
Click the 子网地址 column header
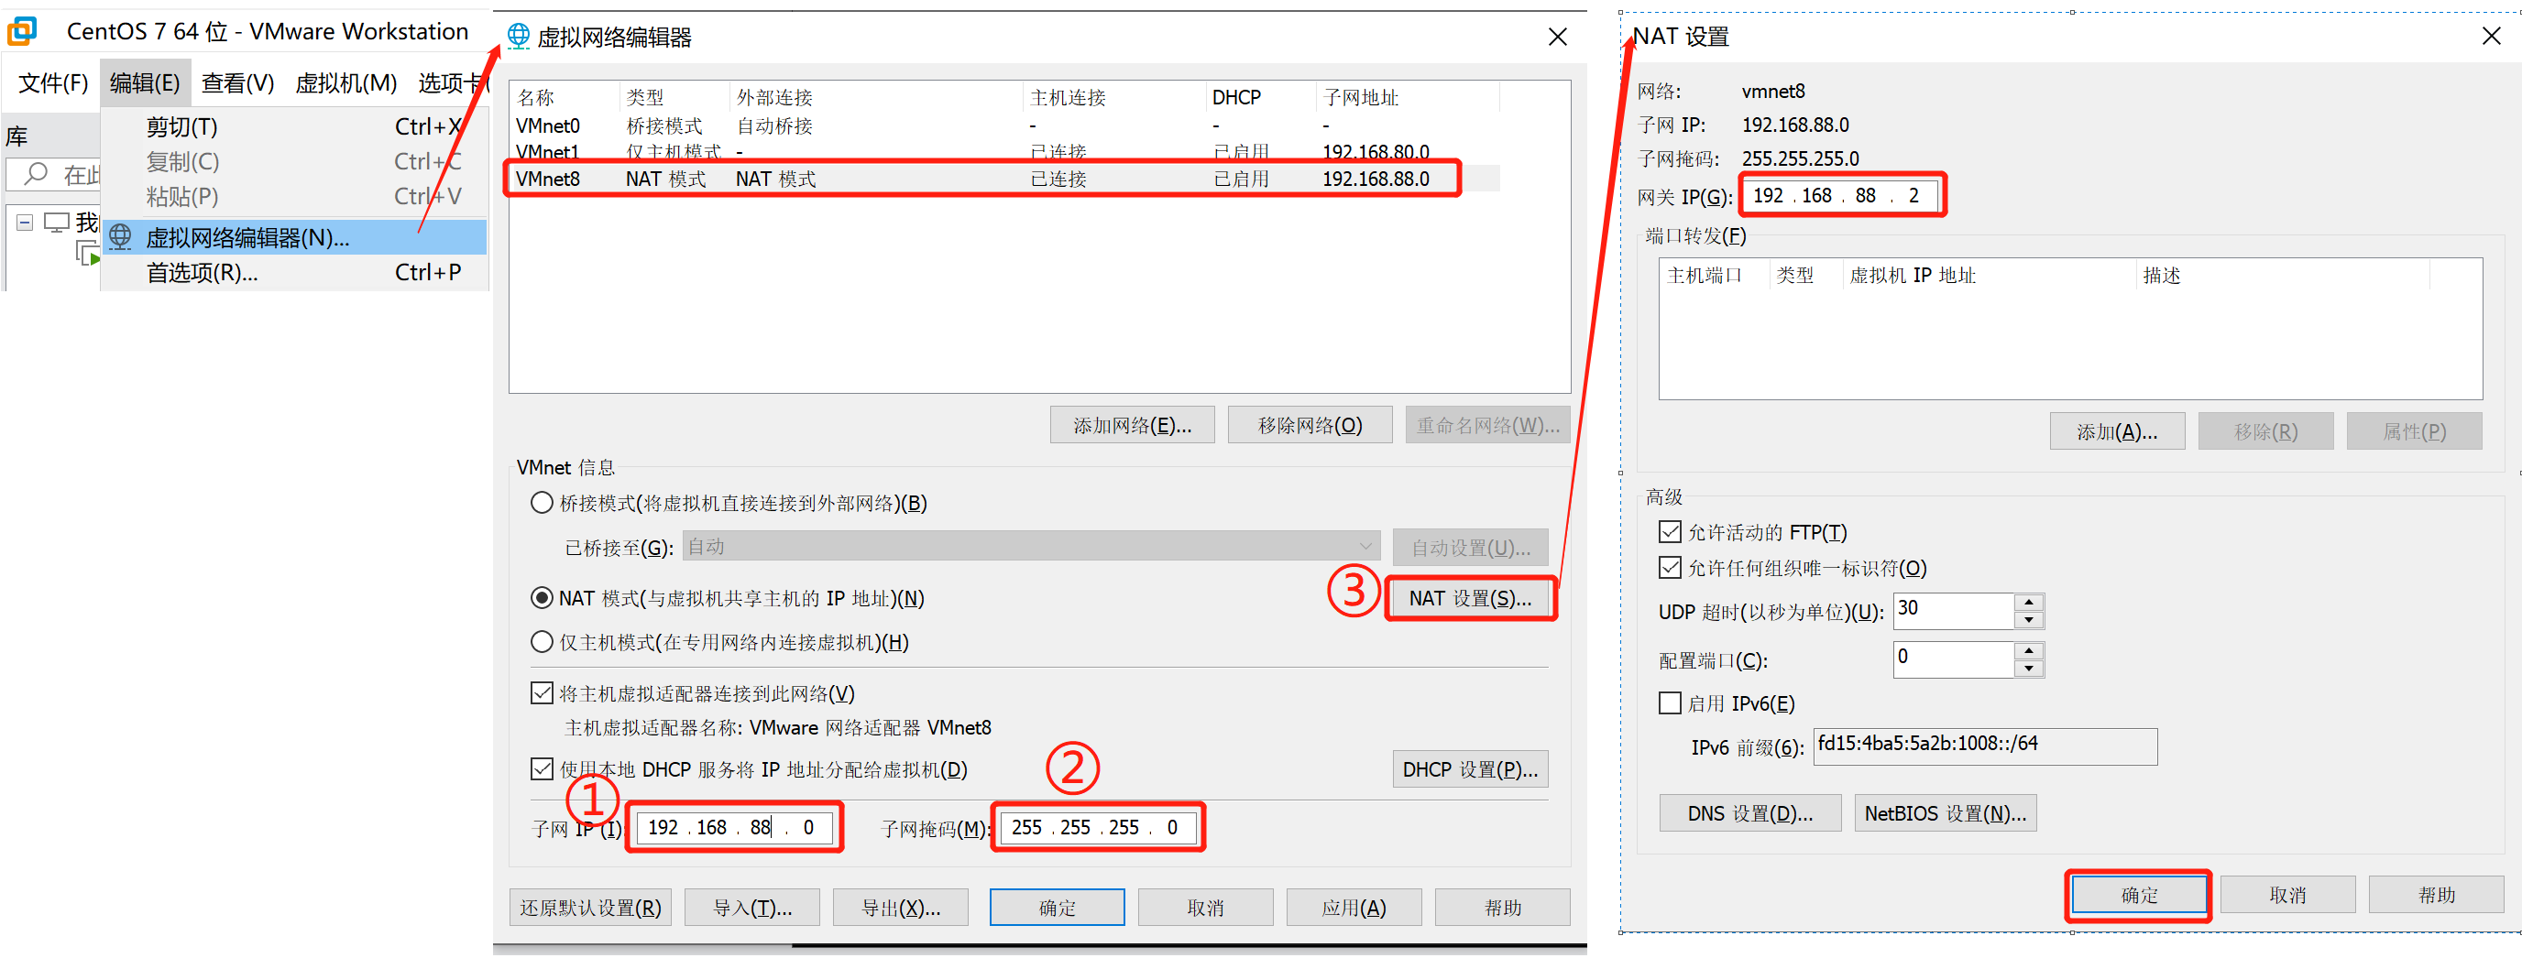(1405, 97)
